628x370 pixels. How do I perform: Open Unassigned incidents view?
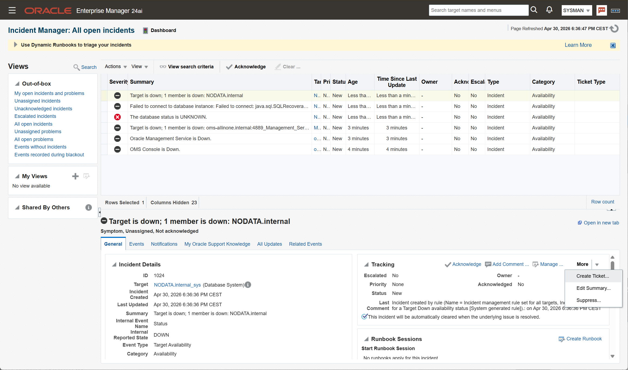(x=37, y=101)
